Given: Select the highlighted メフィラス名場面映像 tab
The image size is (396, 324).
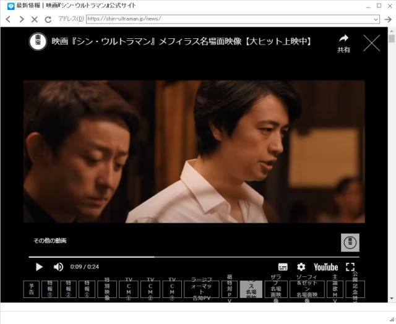Looking at the screenshot, I should tap(251, 289).
